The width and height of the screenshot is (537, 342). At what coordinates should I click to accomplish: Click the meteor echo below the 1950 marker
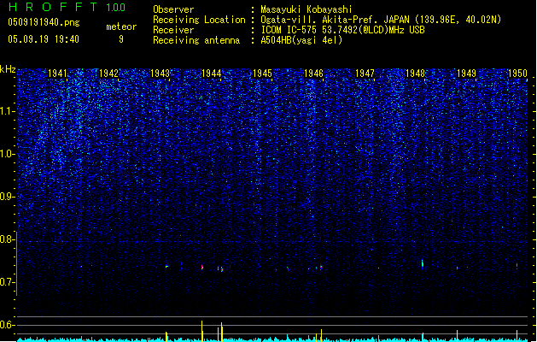(x=517, y=266)
